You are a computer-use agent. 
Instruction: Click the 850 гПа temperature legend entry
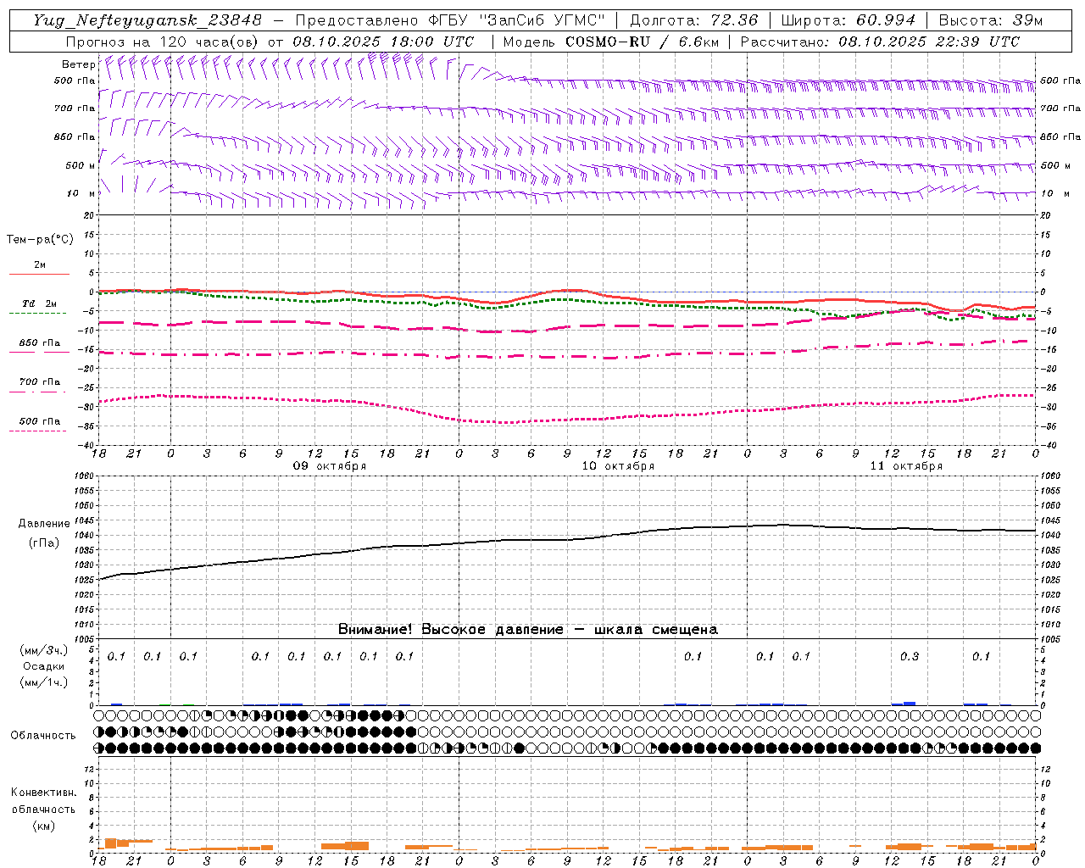click(39, 342)
